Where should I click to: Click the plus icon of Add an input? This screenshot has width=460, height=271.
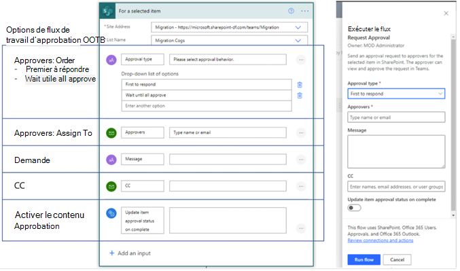[112, 253]
